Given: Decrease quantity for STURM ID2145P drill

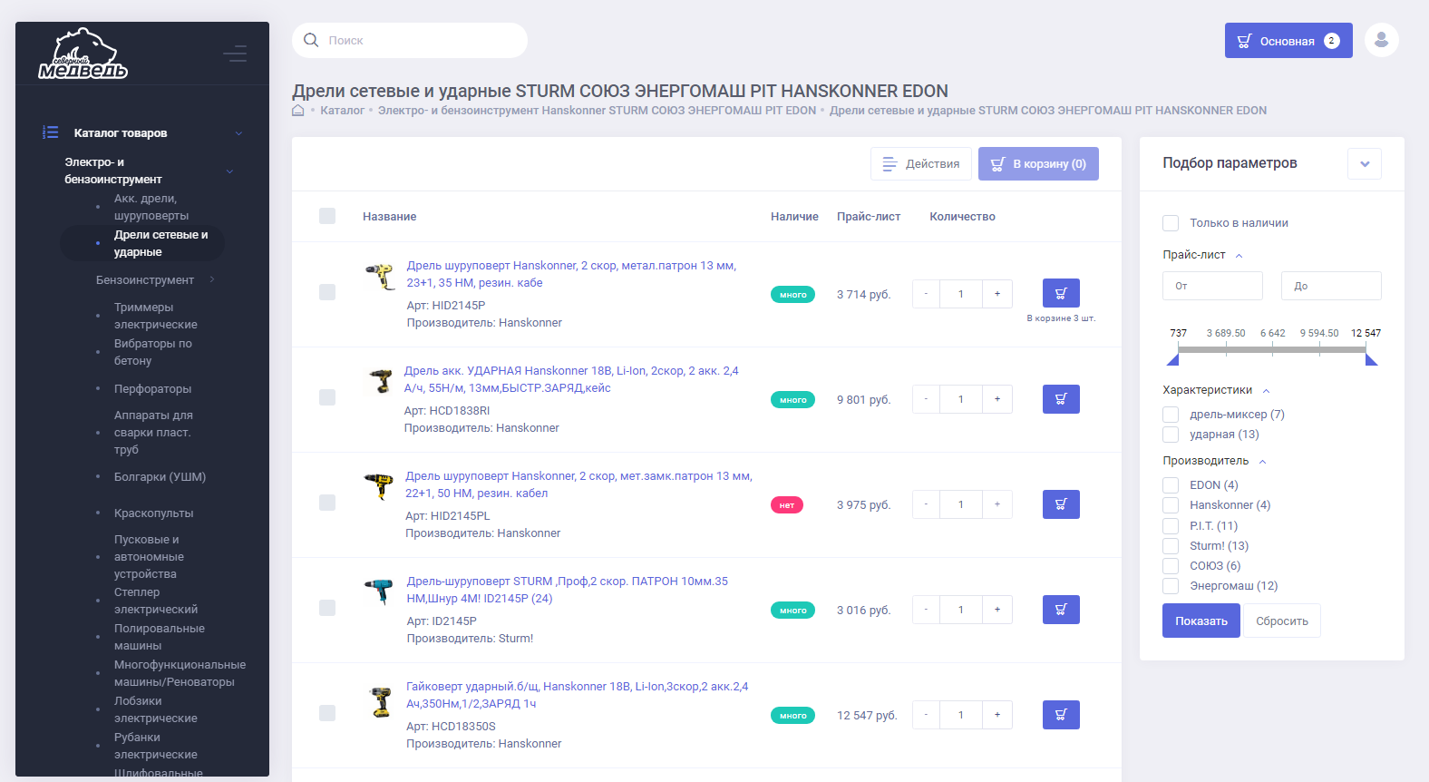Looking at the screenshot, I should 926,610.
